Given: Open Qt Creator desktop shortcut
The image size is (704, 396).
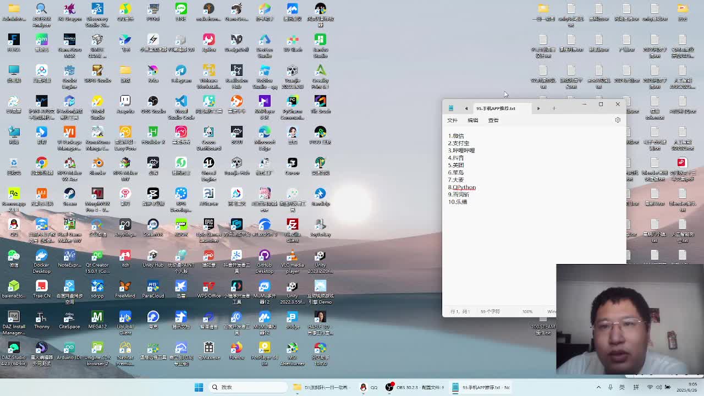Looking at the screenshot, I should (x=97, y=261).
